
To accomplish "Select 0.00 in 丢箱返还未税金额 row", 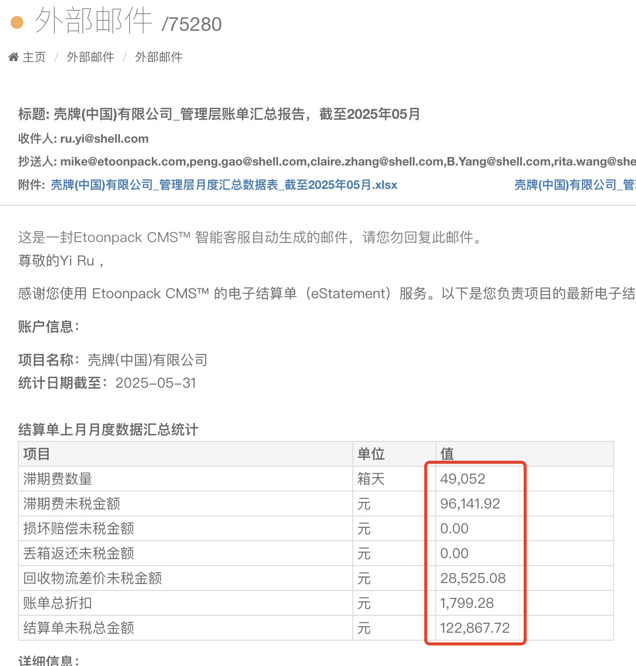I will click(454, 554).
